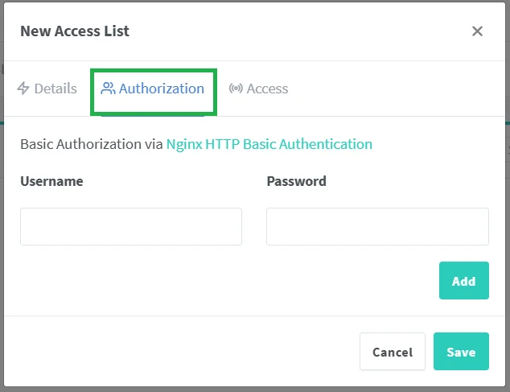
Task: Open Nginx HTTP Basic Authentication link
Action: (x=269, y=144)
